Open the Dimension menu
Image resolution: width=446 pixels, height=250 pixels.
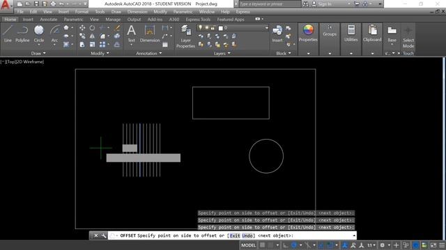tap(137, 12)
